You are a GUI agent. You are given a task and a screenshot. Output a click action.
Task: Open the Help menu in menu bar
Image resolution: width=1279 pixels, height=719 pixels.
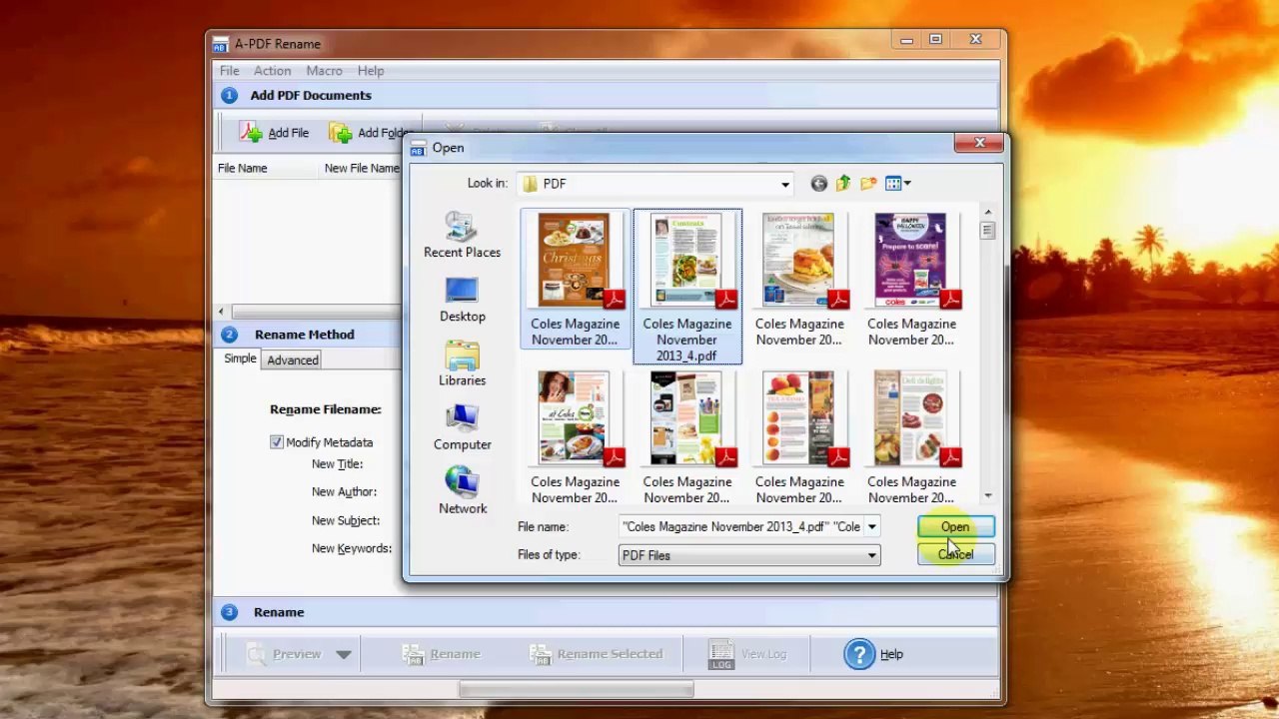(371, 71)
